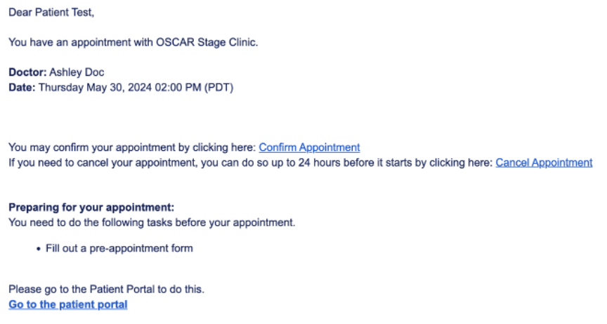
Task: Open the Go to the patient portal link
Action: (x=68, y=304)
